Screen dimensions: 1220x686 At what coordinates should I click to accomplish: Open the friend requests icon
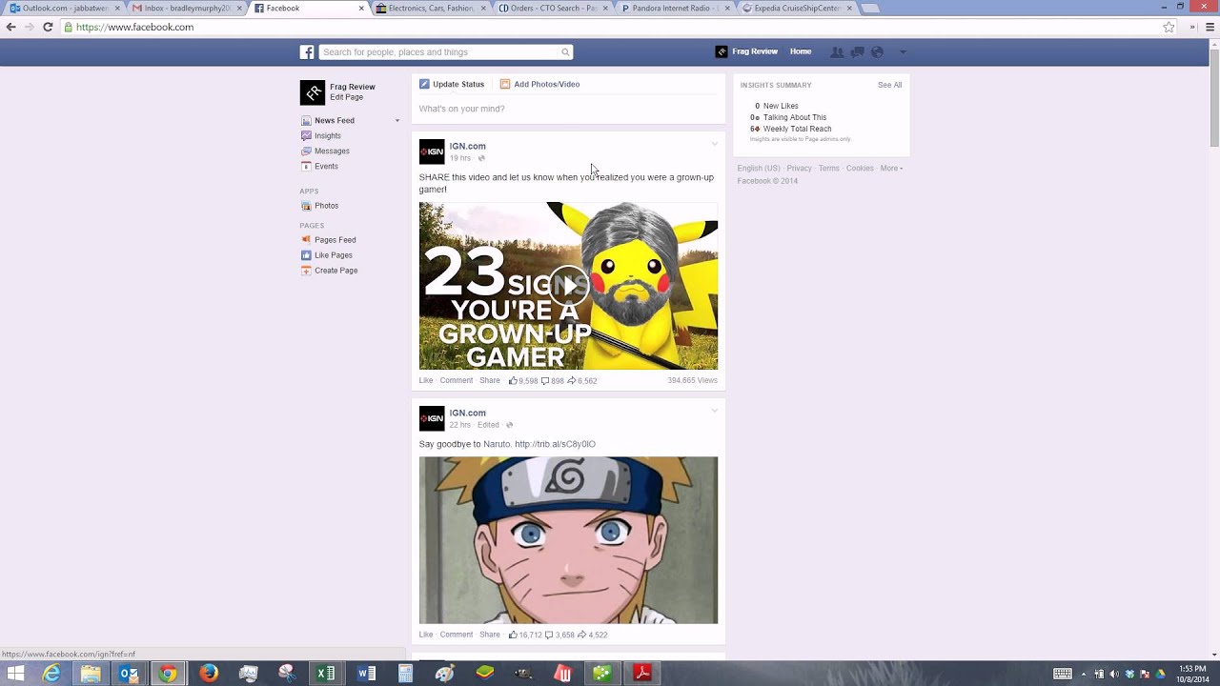click(837, 52)
